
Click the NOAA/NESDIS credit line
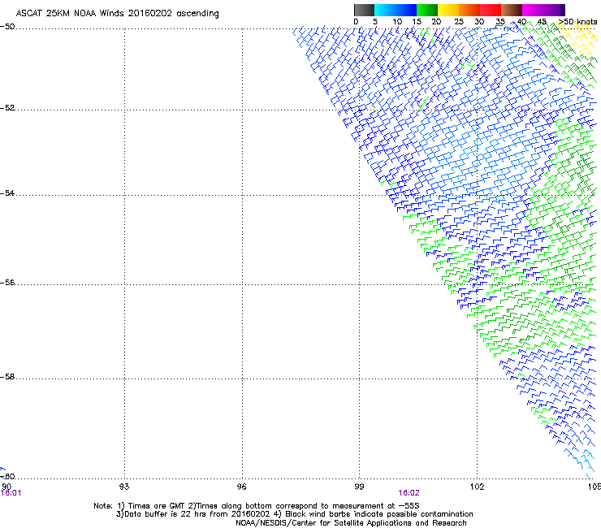351,522
